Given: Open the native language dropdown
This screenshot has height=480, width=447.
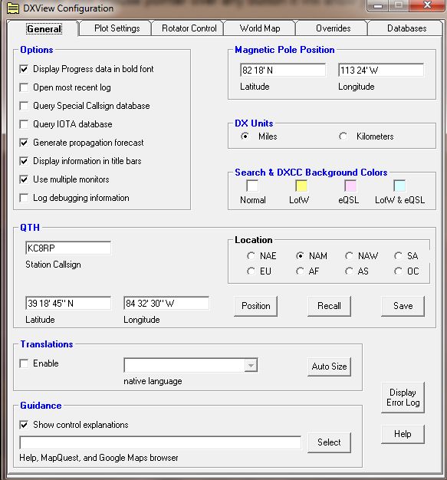Looking at the screenshot, I should (251, 366).
